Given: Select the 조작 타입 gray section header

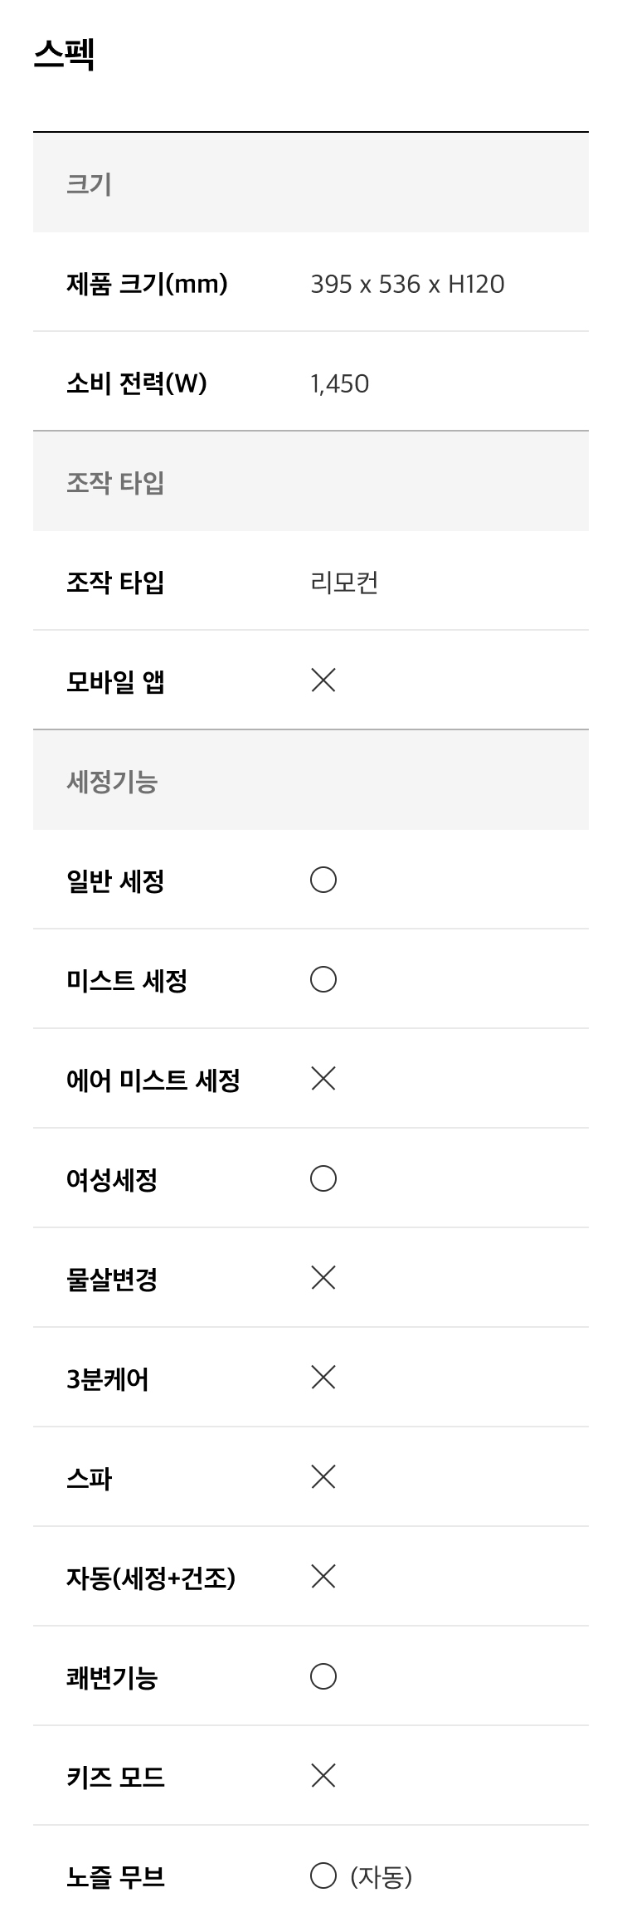Looking at the screenshot, I should coord(311,481).
